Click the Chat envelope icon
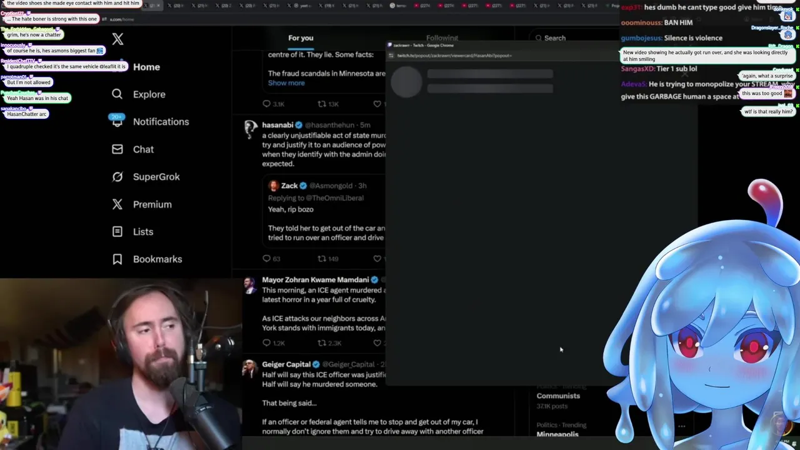 pyautogui.click(x=117, y=149)
